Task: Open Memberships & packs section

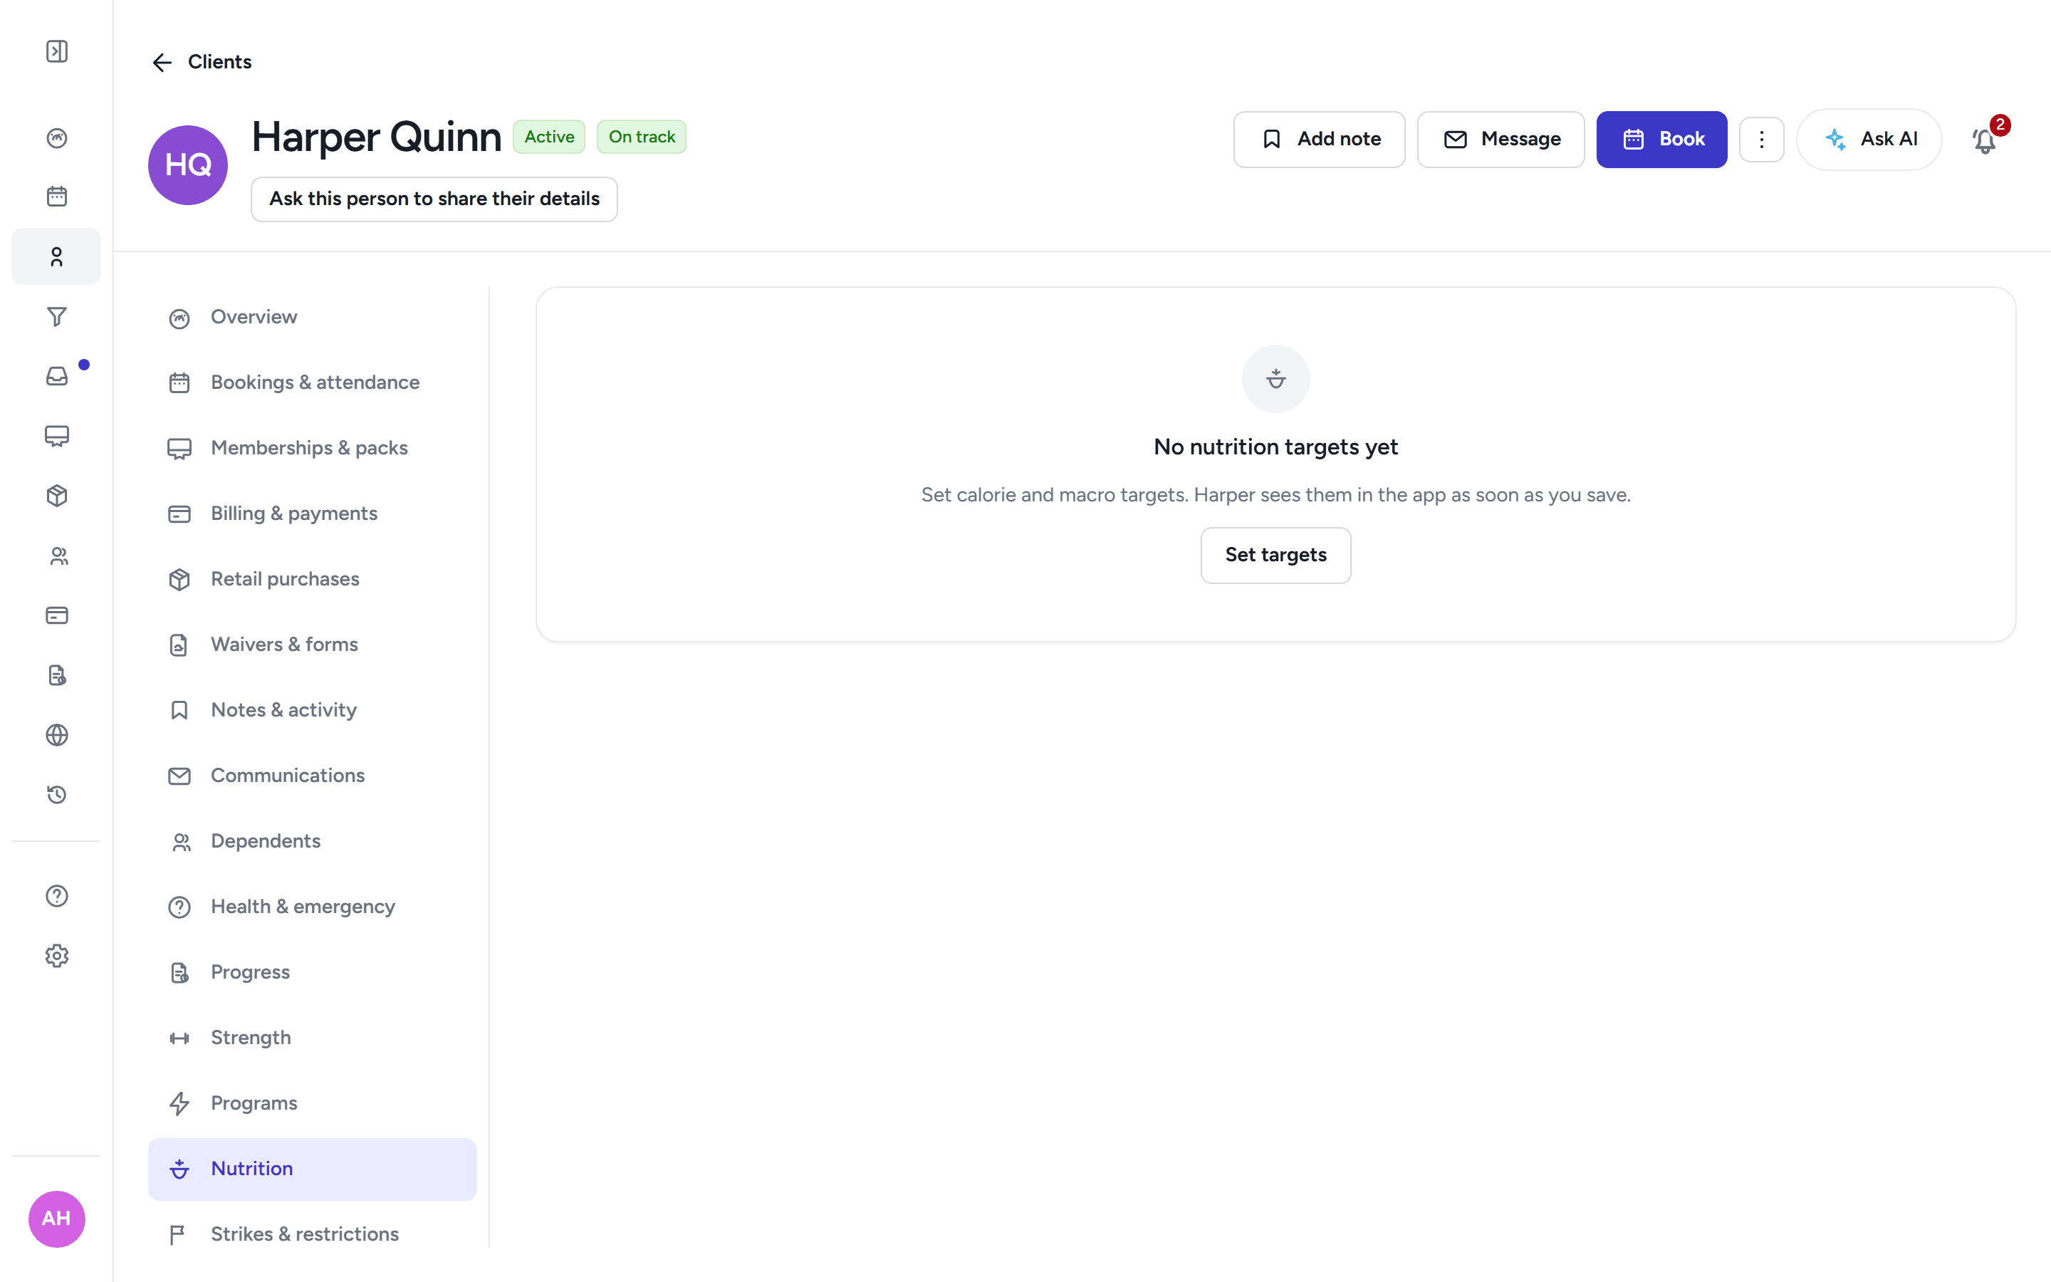Action: 313,448
